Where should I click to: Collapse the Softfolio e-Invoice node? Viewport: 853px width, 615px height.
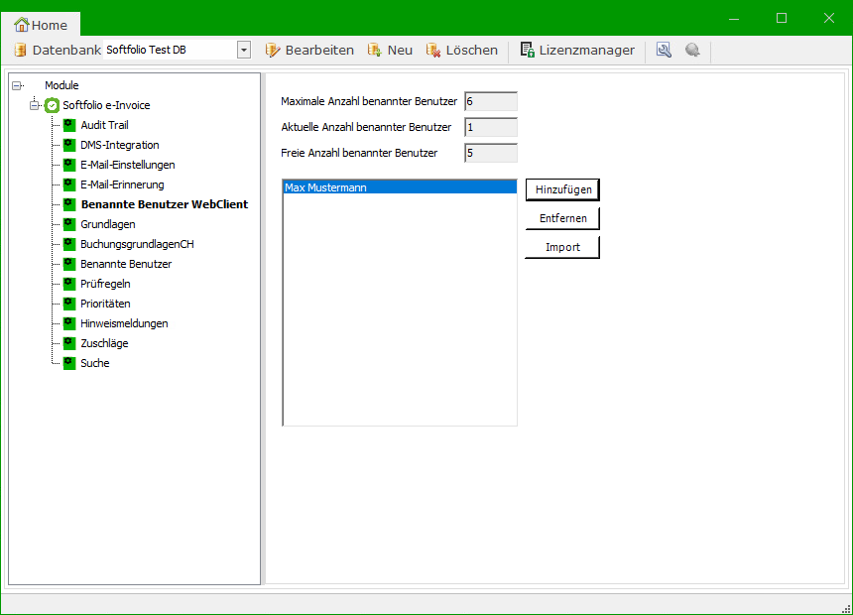tap(34, 105)
